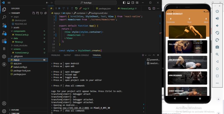Open the Extensions view icon
The height and width of the screenshot is (114, 224).
pos(4,41)
